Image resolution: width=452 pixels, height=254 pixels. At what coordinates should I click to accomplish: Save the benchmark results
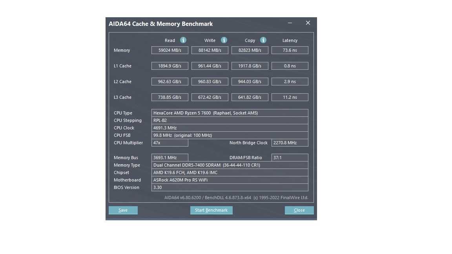tap(123, 210)
